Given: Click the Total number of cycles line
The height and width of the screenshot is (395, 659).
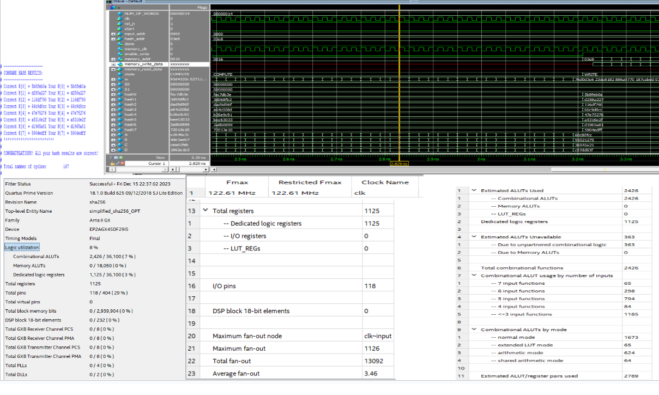Looking at the screenshot, I should (35, 166).
